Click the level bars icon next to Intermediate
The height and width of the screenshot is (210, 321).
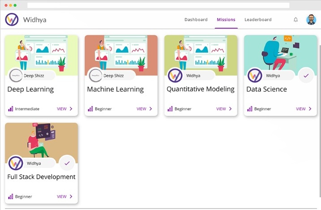(11, 109)
